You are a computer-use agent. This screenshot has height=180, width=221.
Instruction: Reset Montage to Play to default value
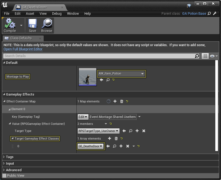point(114,80)
